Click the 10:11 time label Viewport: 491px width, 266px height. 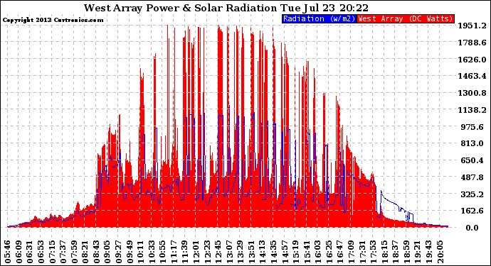(x=141, y=252)
